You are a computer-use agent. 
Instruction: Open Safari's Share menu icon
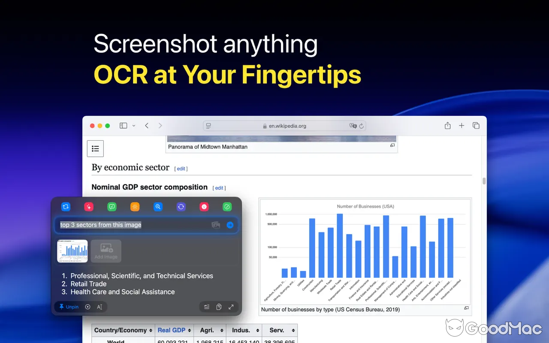447,126
